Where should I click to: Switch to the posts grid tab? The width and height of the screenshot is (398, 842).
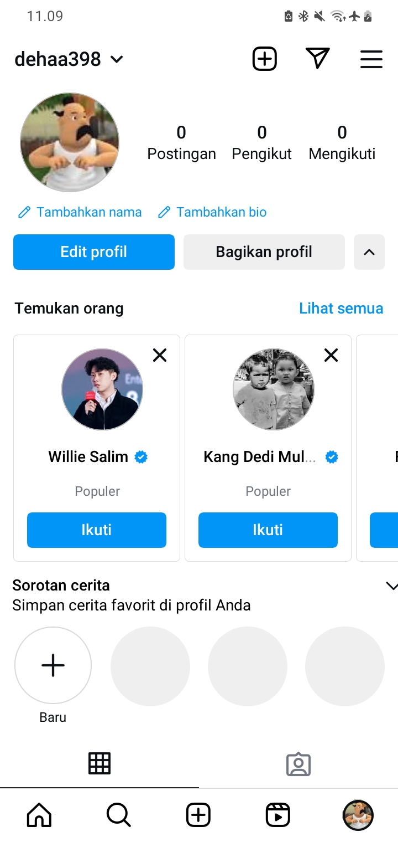click(x=99, y=764)
